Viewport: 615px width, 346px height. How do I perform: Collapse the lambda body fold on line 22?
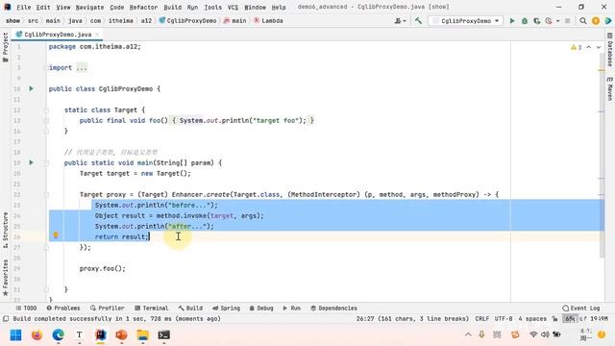46,194
